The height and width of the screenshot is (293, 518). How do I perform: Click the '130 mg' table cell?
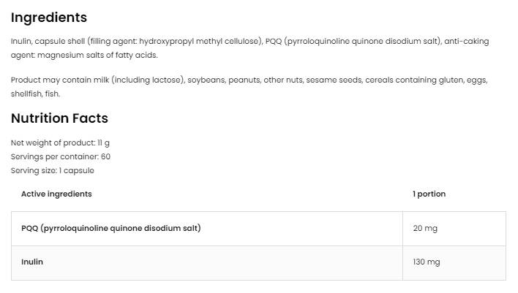(427, 262)
